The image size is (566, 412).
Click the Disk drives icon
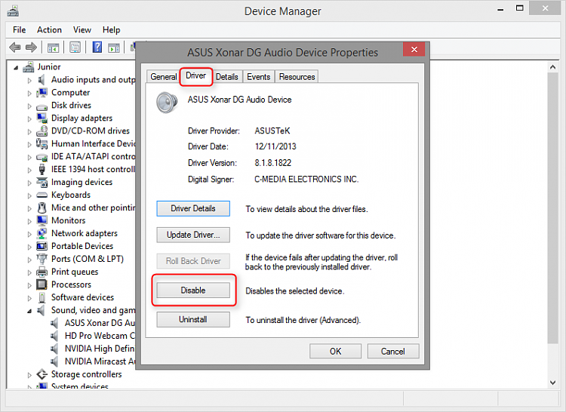(x=42, y=107)
